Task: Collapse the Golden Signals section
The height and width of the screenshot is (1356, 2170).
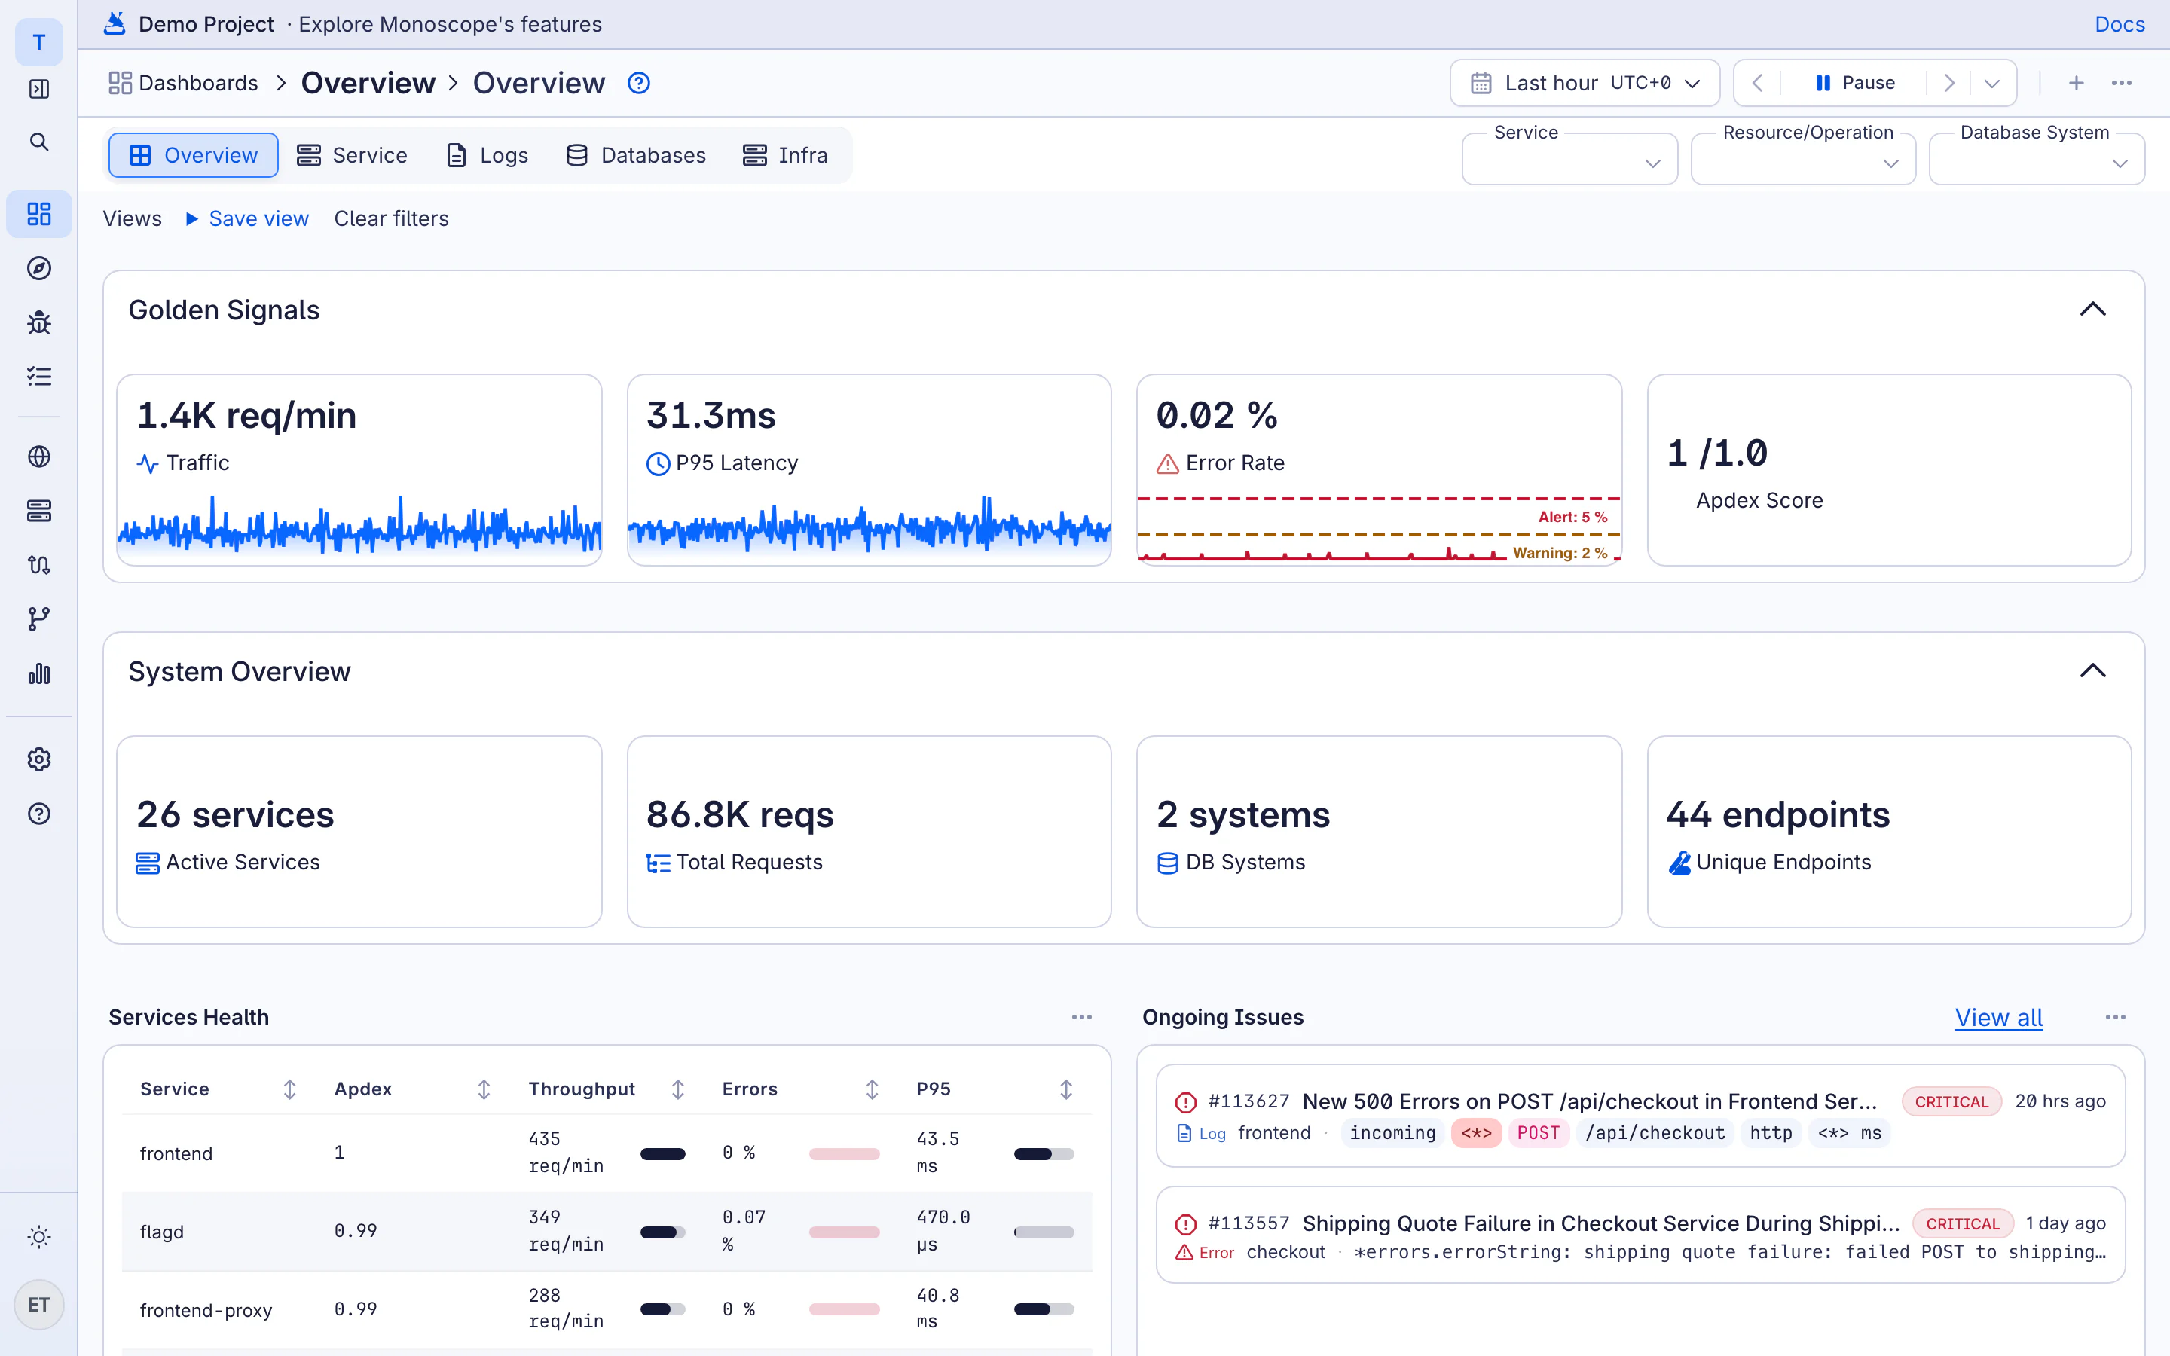Action: pyautogui.click(x=2093, y=310)
